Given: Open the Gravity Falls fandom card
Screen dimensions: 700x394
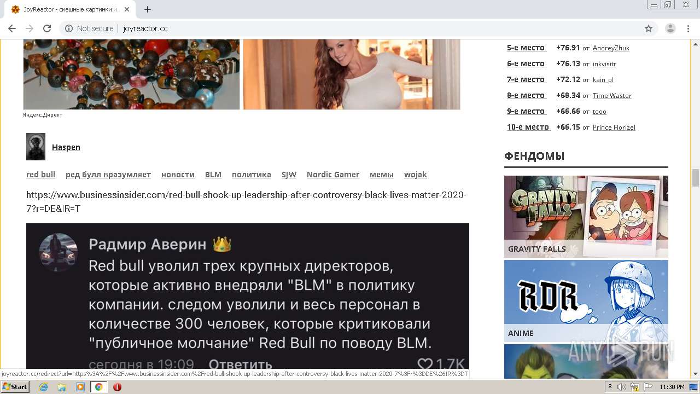Looking at the screenshot, I should pyautogui.click(x=586, y=217).
